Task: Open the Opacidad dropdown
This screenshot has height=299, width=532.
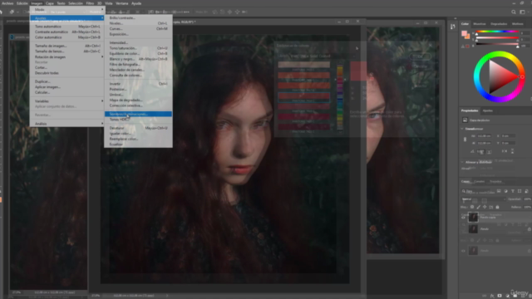Action: 528,199
